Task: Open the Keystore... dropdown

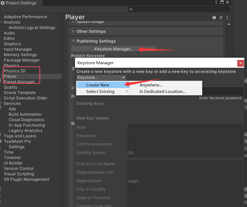Action: [101, 78]
